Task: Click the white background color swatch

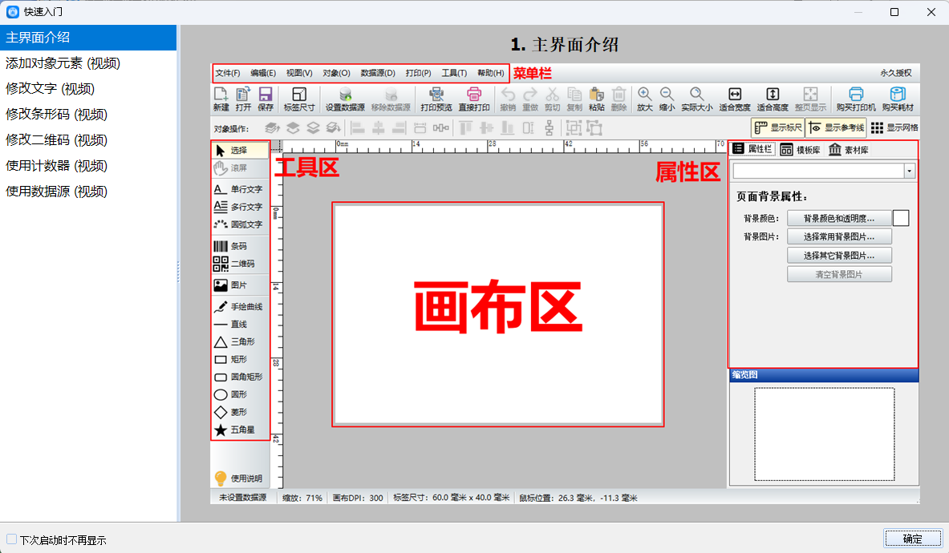Action: coord(901,218)
